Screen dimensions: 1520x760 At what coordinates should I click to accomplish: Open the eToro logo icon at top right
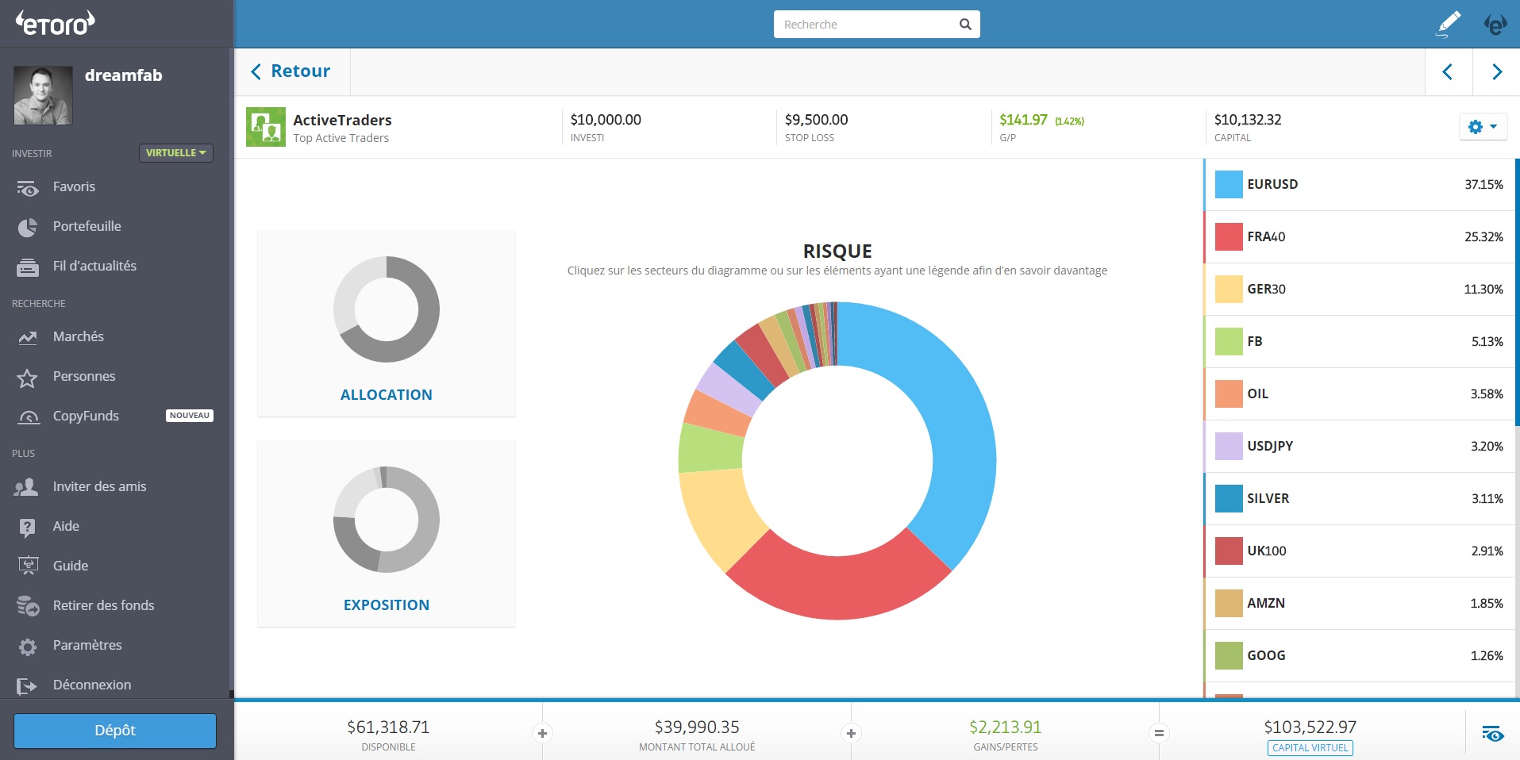[1495, 25]
